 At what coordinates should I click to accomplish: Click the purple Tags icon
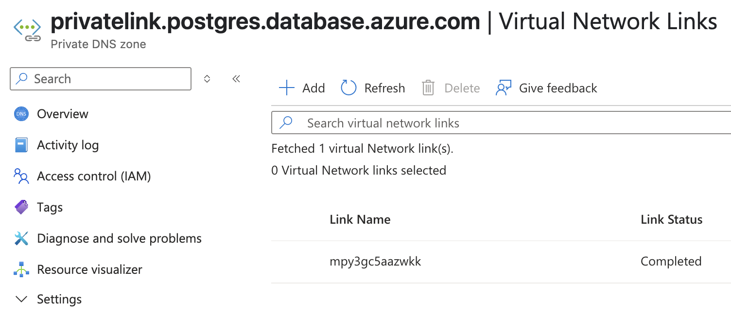(x=21, y=207)
